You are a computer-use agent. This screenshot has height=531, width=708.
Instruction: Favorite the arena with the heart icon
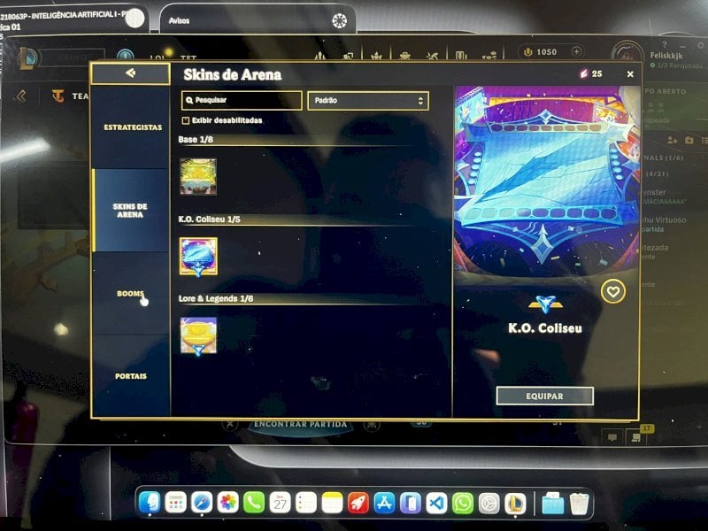612,292
